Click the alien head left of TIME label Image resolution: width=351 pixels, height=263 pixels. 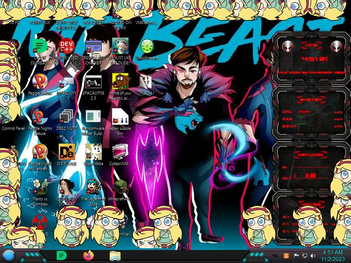click(x=288, y=47)
